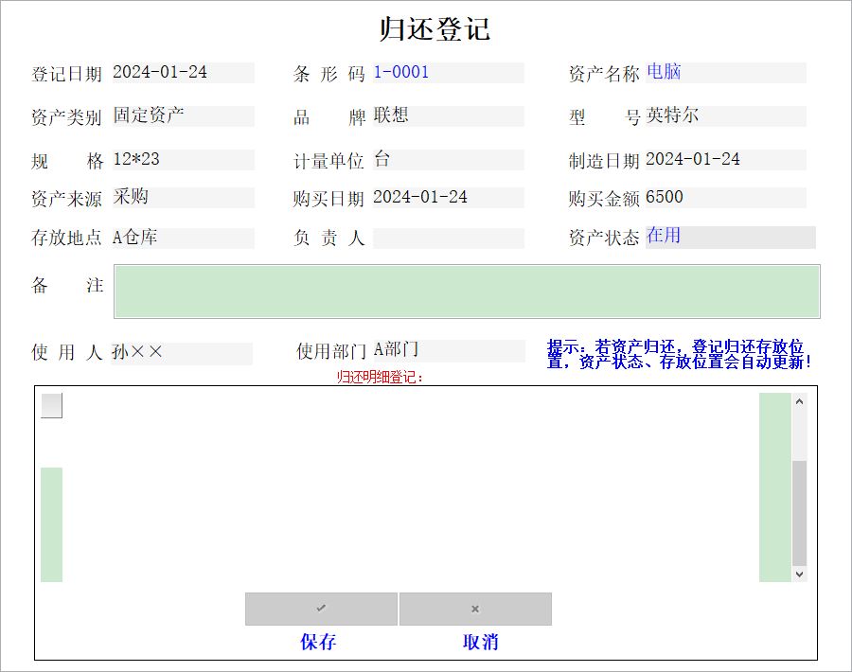The width and height of the screenshot is (852, 672).
Task: Click the 型号 field 英特尔
Action: 726,116
